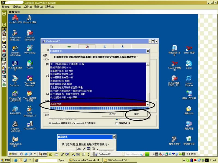
Task: Select the Yahoo!奇摩股市 desktop icon
Action: (174, 66)
